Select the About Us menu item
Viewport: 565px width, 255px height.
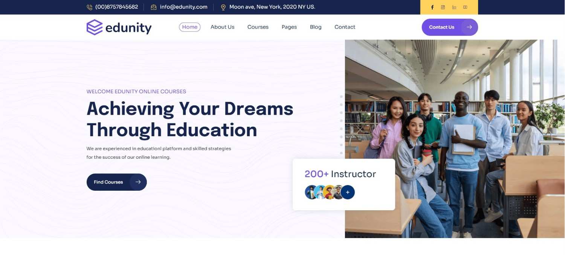point(222,27)
